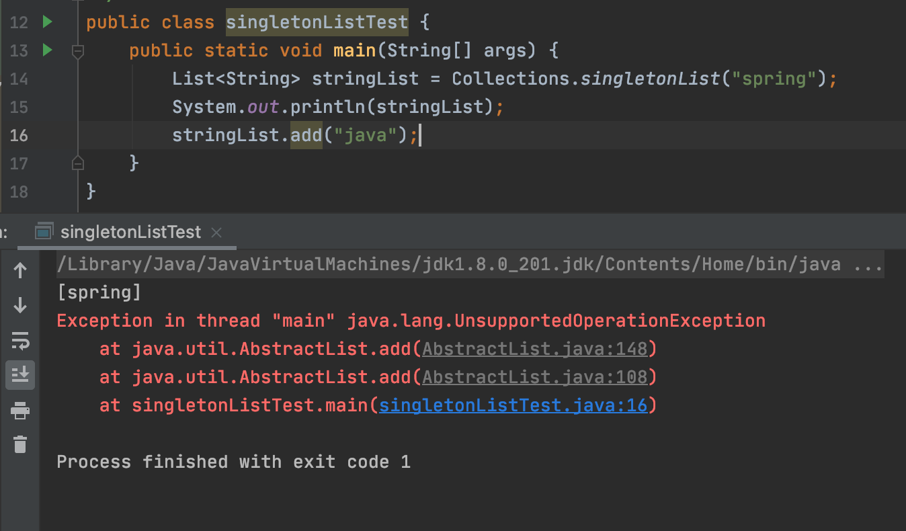This screenshot has height=531, width=906.
Task: Click main method name on line 13
Action: 354,50
